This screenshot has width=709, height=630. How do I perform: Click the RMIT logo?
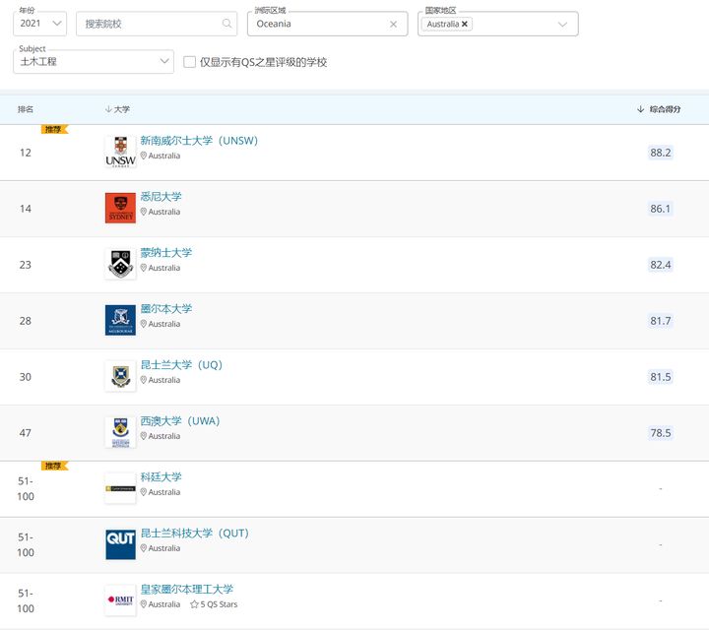120,600
